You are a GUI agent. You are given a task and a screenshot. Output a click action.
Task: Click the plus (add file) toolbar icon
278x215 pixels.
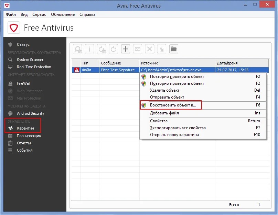(x=126, y=49)
